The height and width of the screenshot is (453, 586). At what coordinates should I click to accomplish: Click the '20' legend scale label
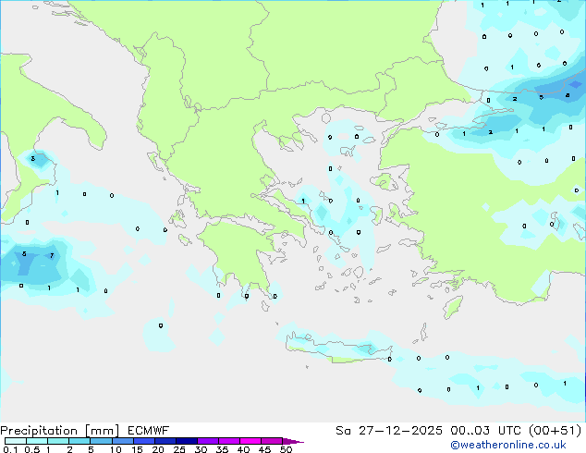(158, 449)
